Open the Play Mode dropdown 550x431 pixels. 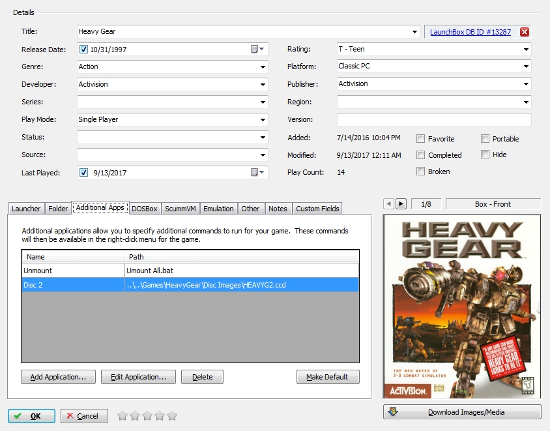263,120
